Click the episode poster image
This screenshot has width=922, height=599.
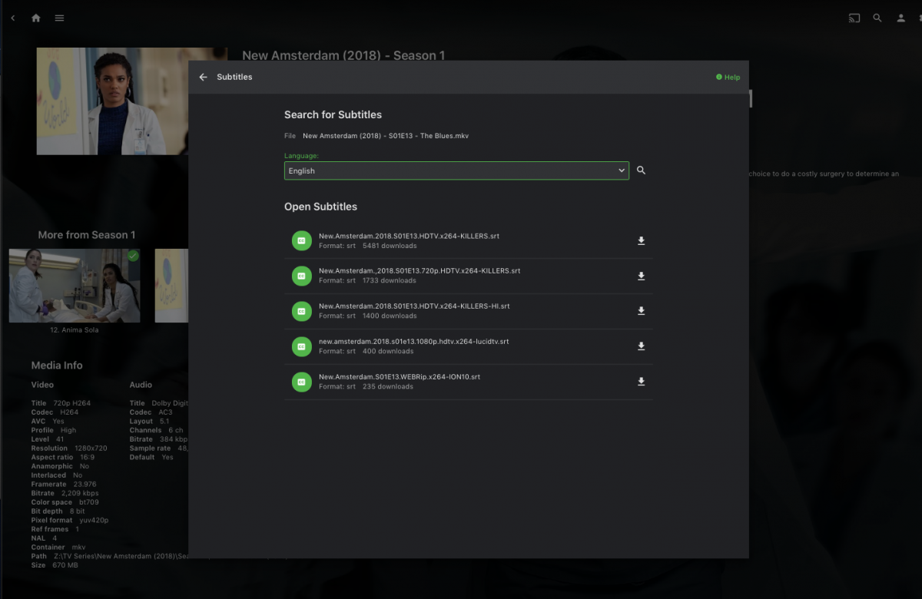point(111,101)
